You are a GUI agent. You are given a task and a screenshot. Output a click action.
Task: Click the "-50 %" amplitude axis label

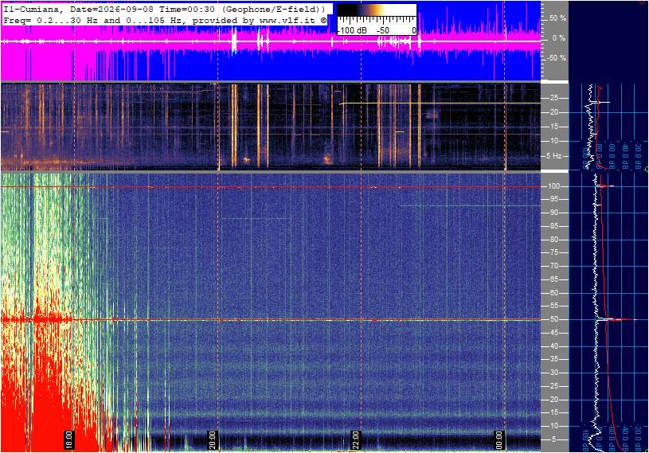pyautogui.click(x=557, y=58)
